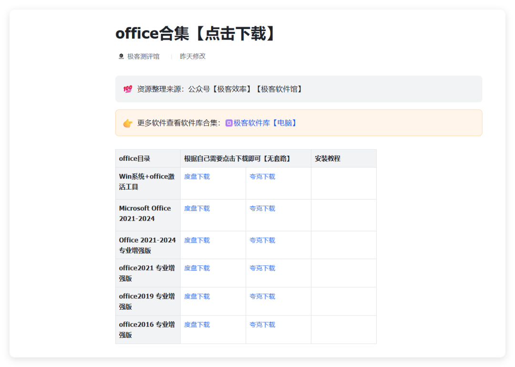Click the pointing hand emoji icon
This screenshot has height=367, width=515.
click(127, 123)
